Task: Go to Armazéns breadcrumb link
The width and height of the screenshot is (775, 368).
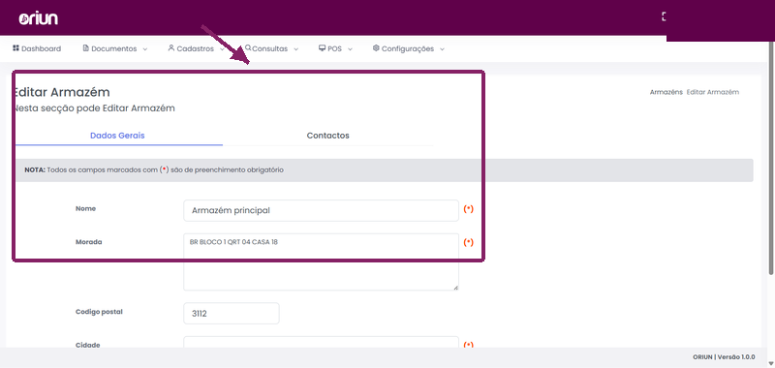Action: (x=666, y=92)
